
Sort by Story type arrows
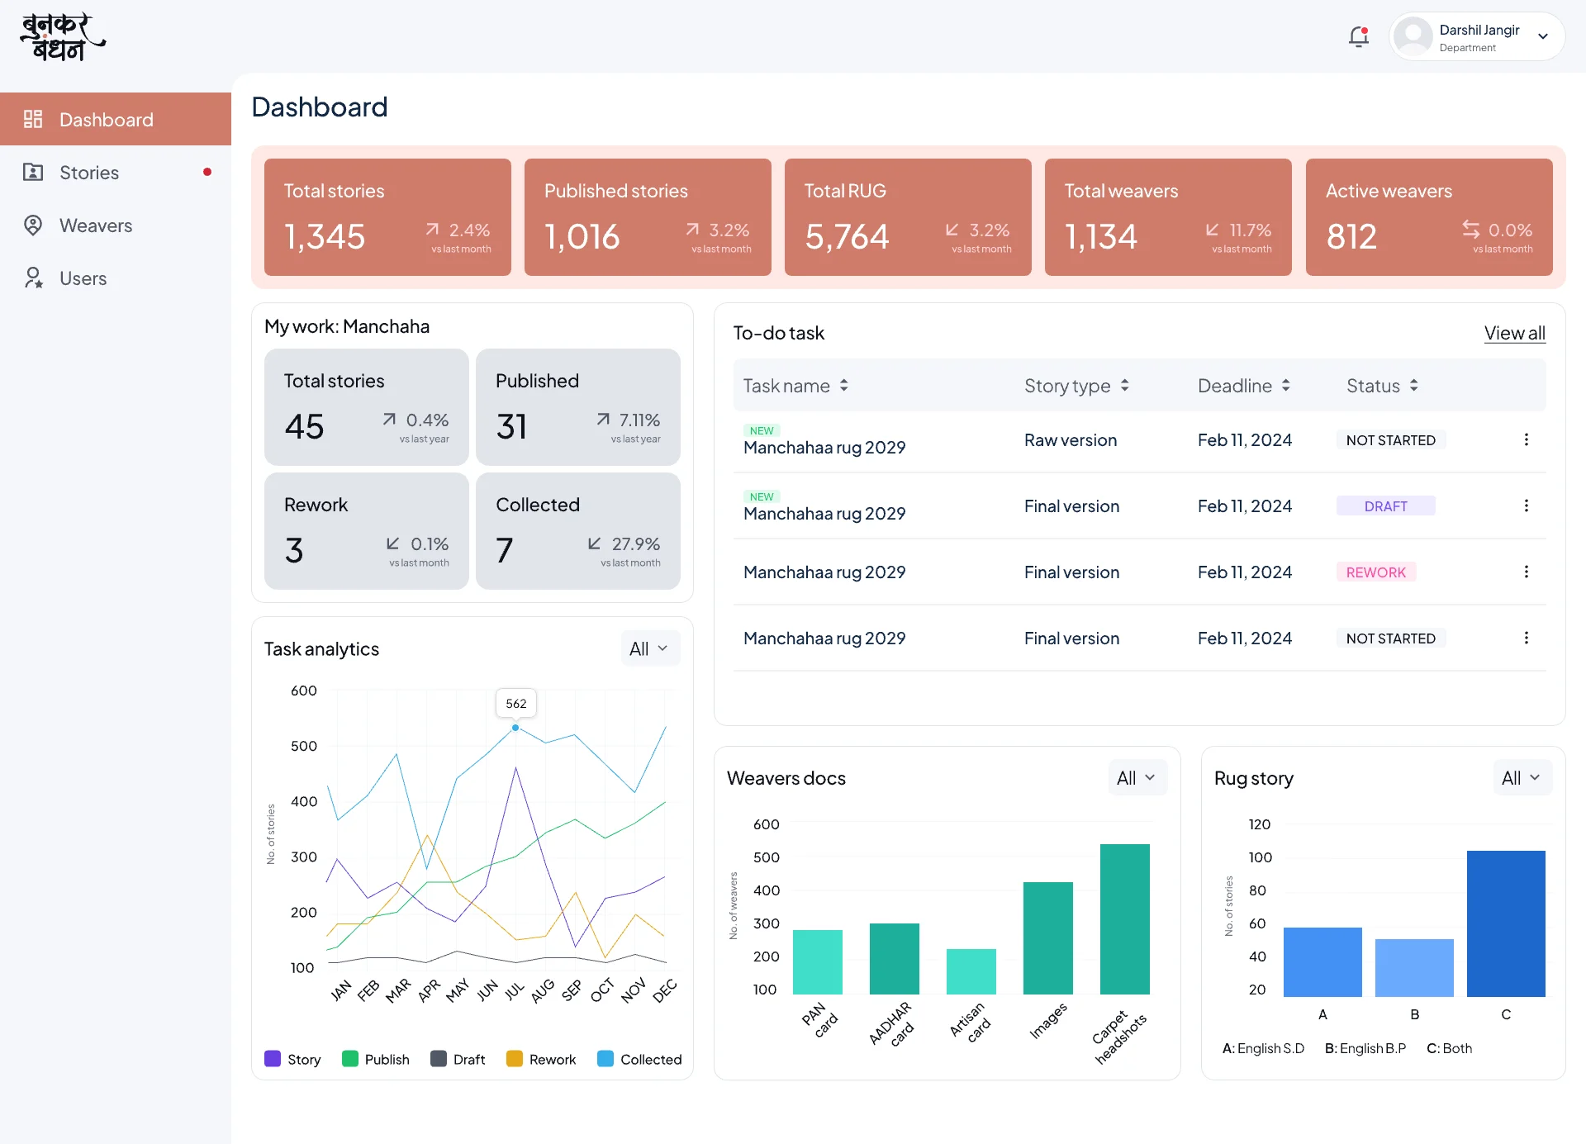tap(1124, 385)
